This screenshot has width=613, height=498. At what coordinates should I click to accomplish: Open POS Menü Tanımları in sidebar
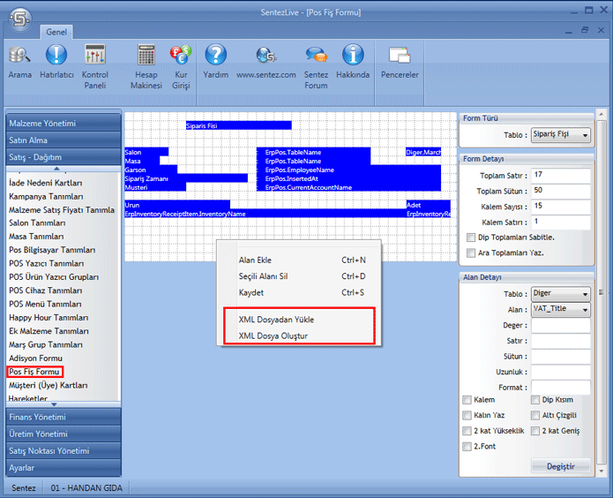[x=45, y=305]
